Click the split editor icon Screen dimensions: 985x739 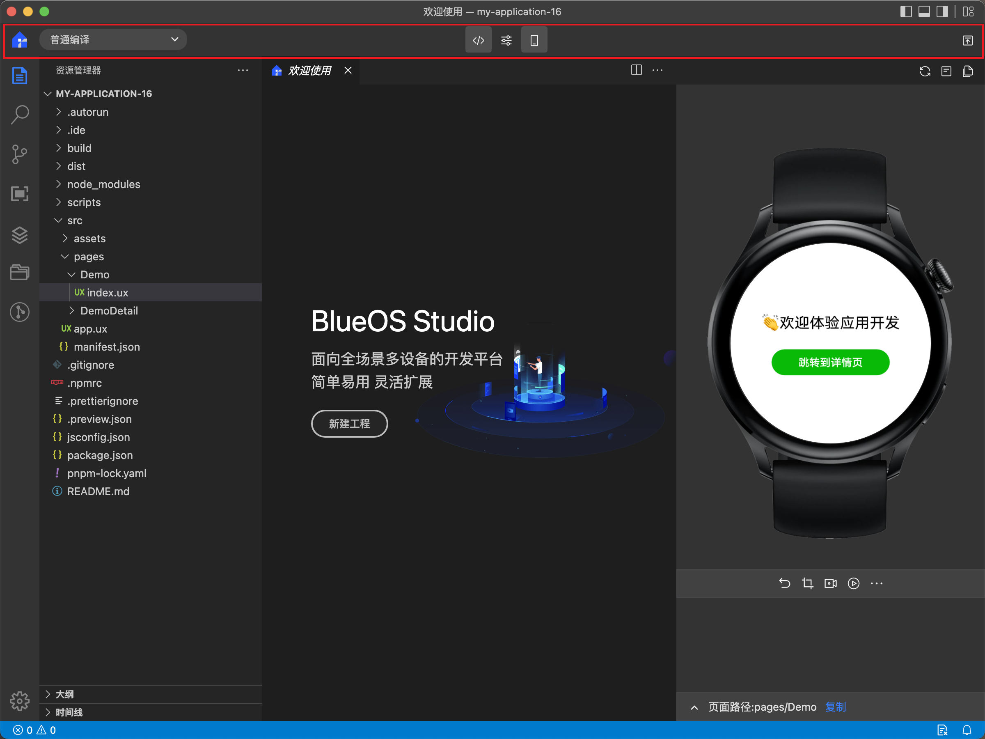(636, 70)
